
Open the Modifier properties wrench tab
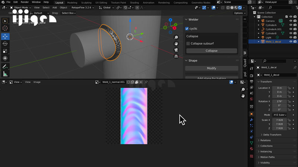(x=251, y=120)
